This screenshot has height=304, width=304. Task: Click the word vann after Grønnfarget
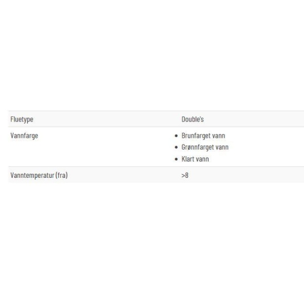point(222,148)
